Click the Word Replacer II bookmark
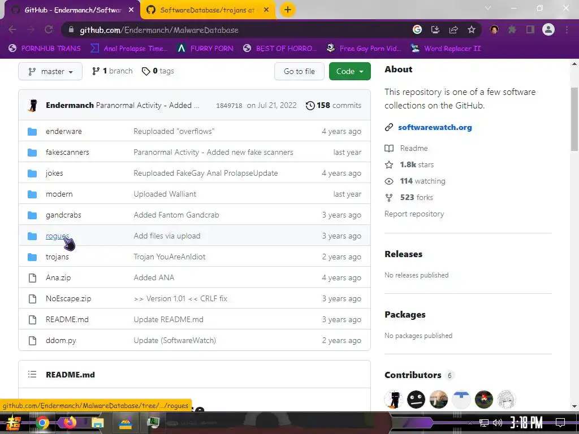579x434 pixels. pyautogui.click(x=446, y=49)
